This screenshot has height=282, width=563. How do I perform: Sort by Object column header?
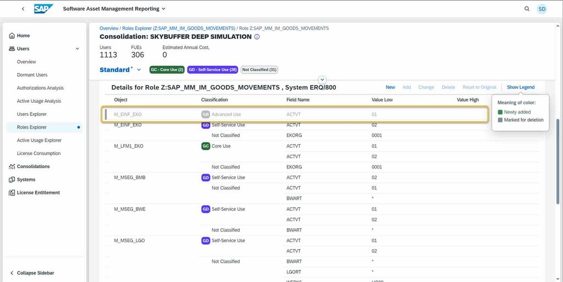[x=120, y=100]
